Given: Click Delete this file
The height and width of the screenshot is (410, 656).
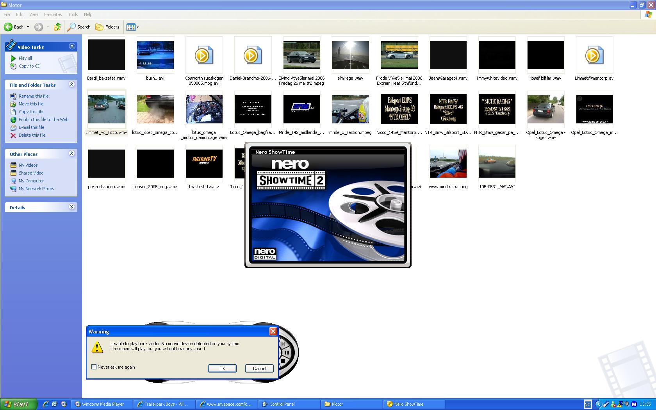Looking at the screenshot, I should coord(32,135).
